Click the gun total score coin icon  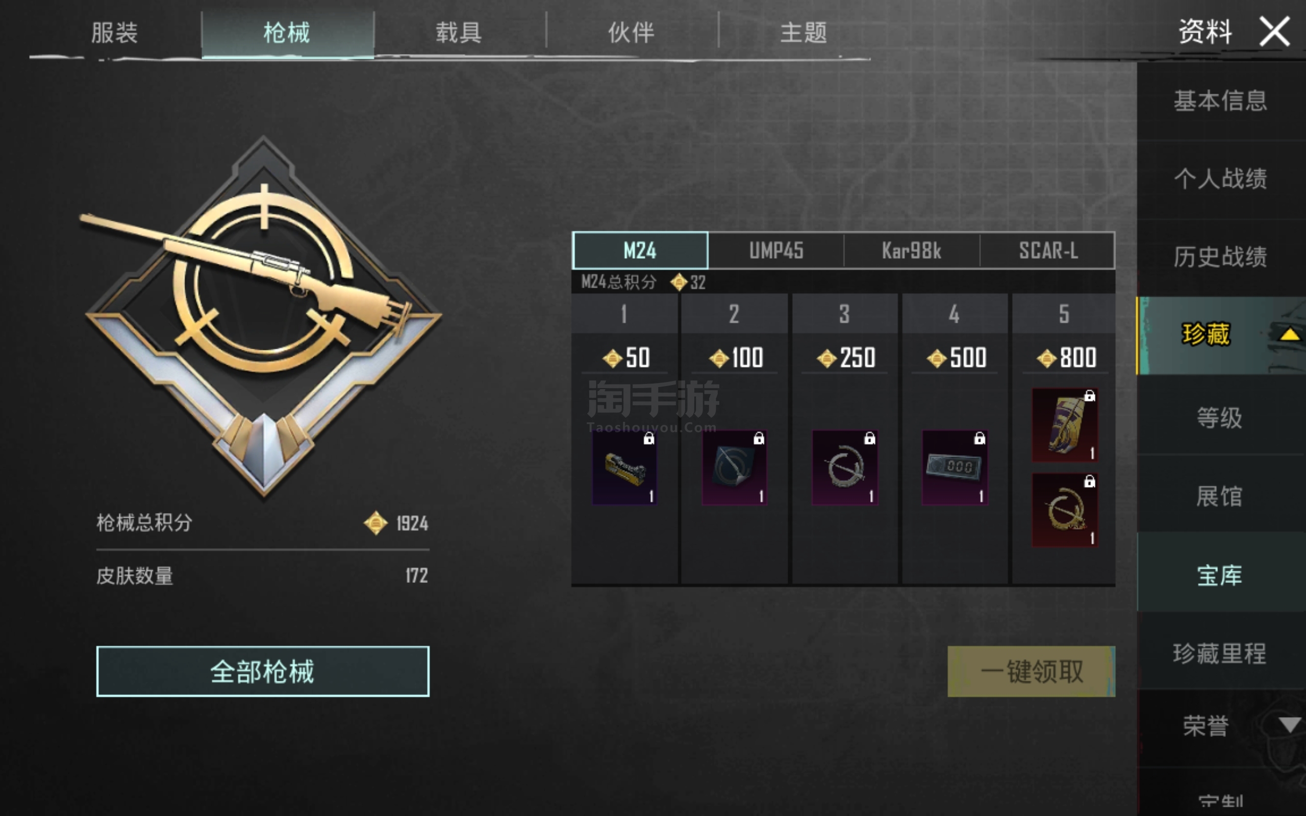375,523
